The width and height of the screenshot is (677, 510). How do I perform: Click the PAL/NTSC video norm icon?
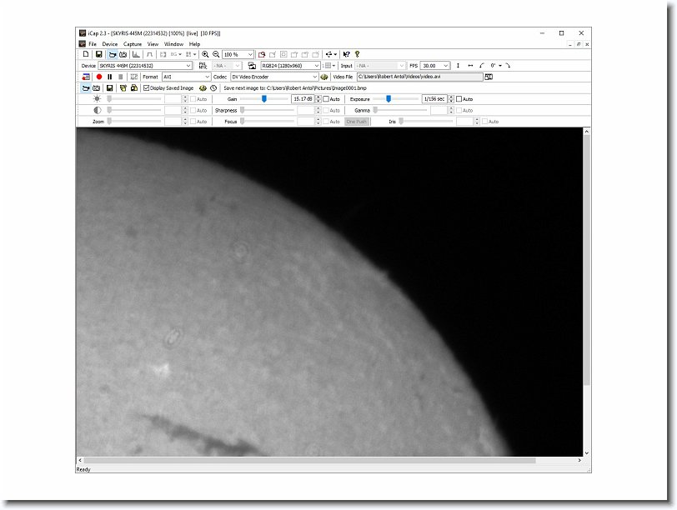pyautogui.click(x=203, y=66)
